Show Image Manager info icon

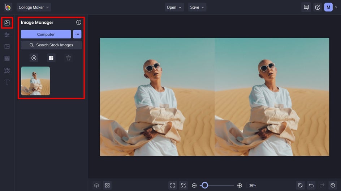point(78,22)
